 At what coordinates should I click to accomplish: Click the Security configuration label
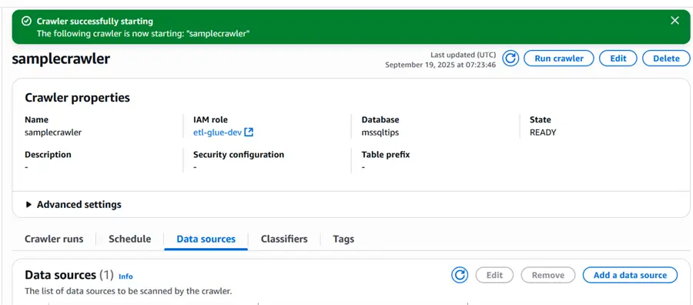tap(239, 155)
